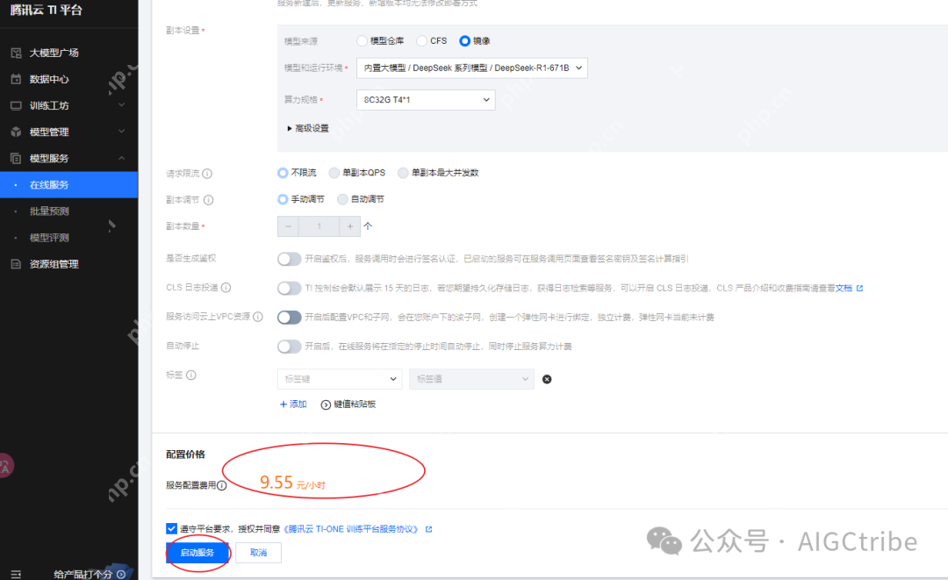Open the 算力规格 8C32G T4*1 dropdown
948x580 pixels.
tap(426, 100)
